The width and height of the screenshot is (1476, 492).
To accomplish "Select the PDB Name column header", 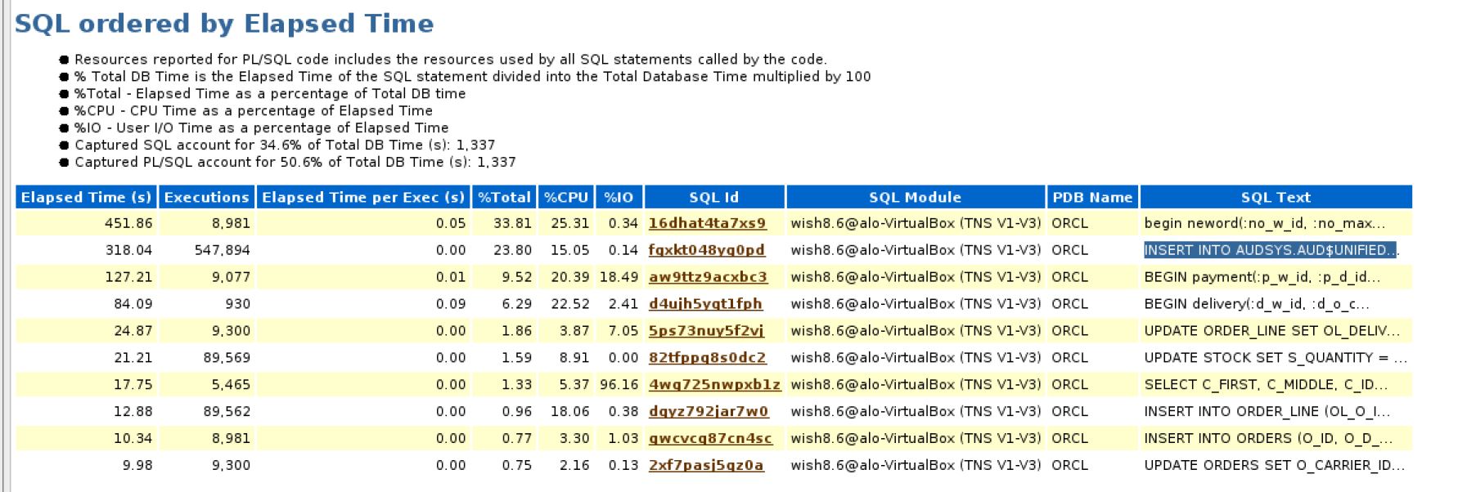I will tap(1092, 197).
